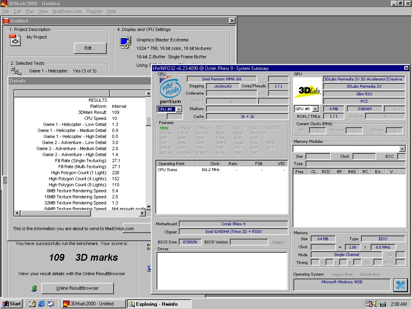412x309 pixels.
Task: Click the globe icon beside Online ResultBrowser
Action: [x=34, y=288]
